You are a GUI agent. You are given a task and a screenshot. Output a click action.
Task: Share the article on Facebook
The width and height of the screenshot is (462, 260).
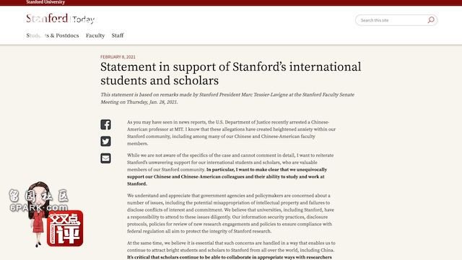click(x=105, y=124)
